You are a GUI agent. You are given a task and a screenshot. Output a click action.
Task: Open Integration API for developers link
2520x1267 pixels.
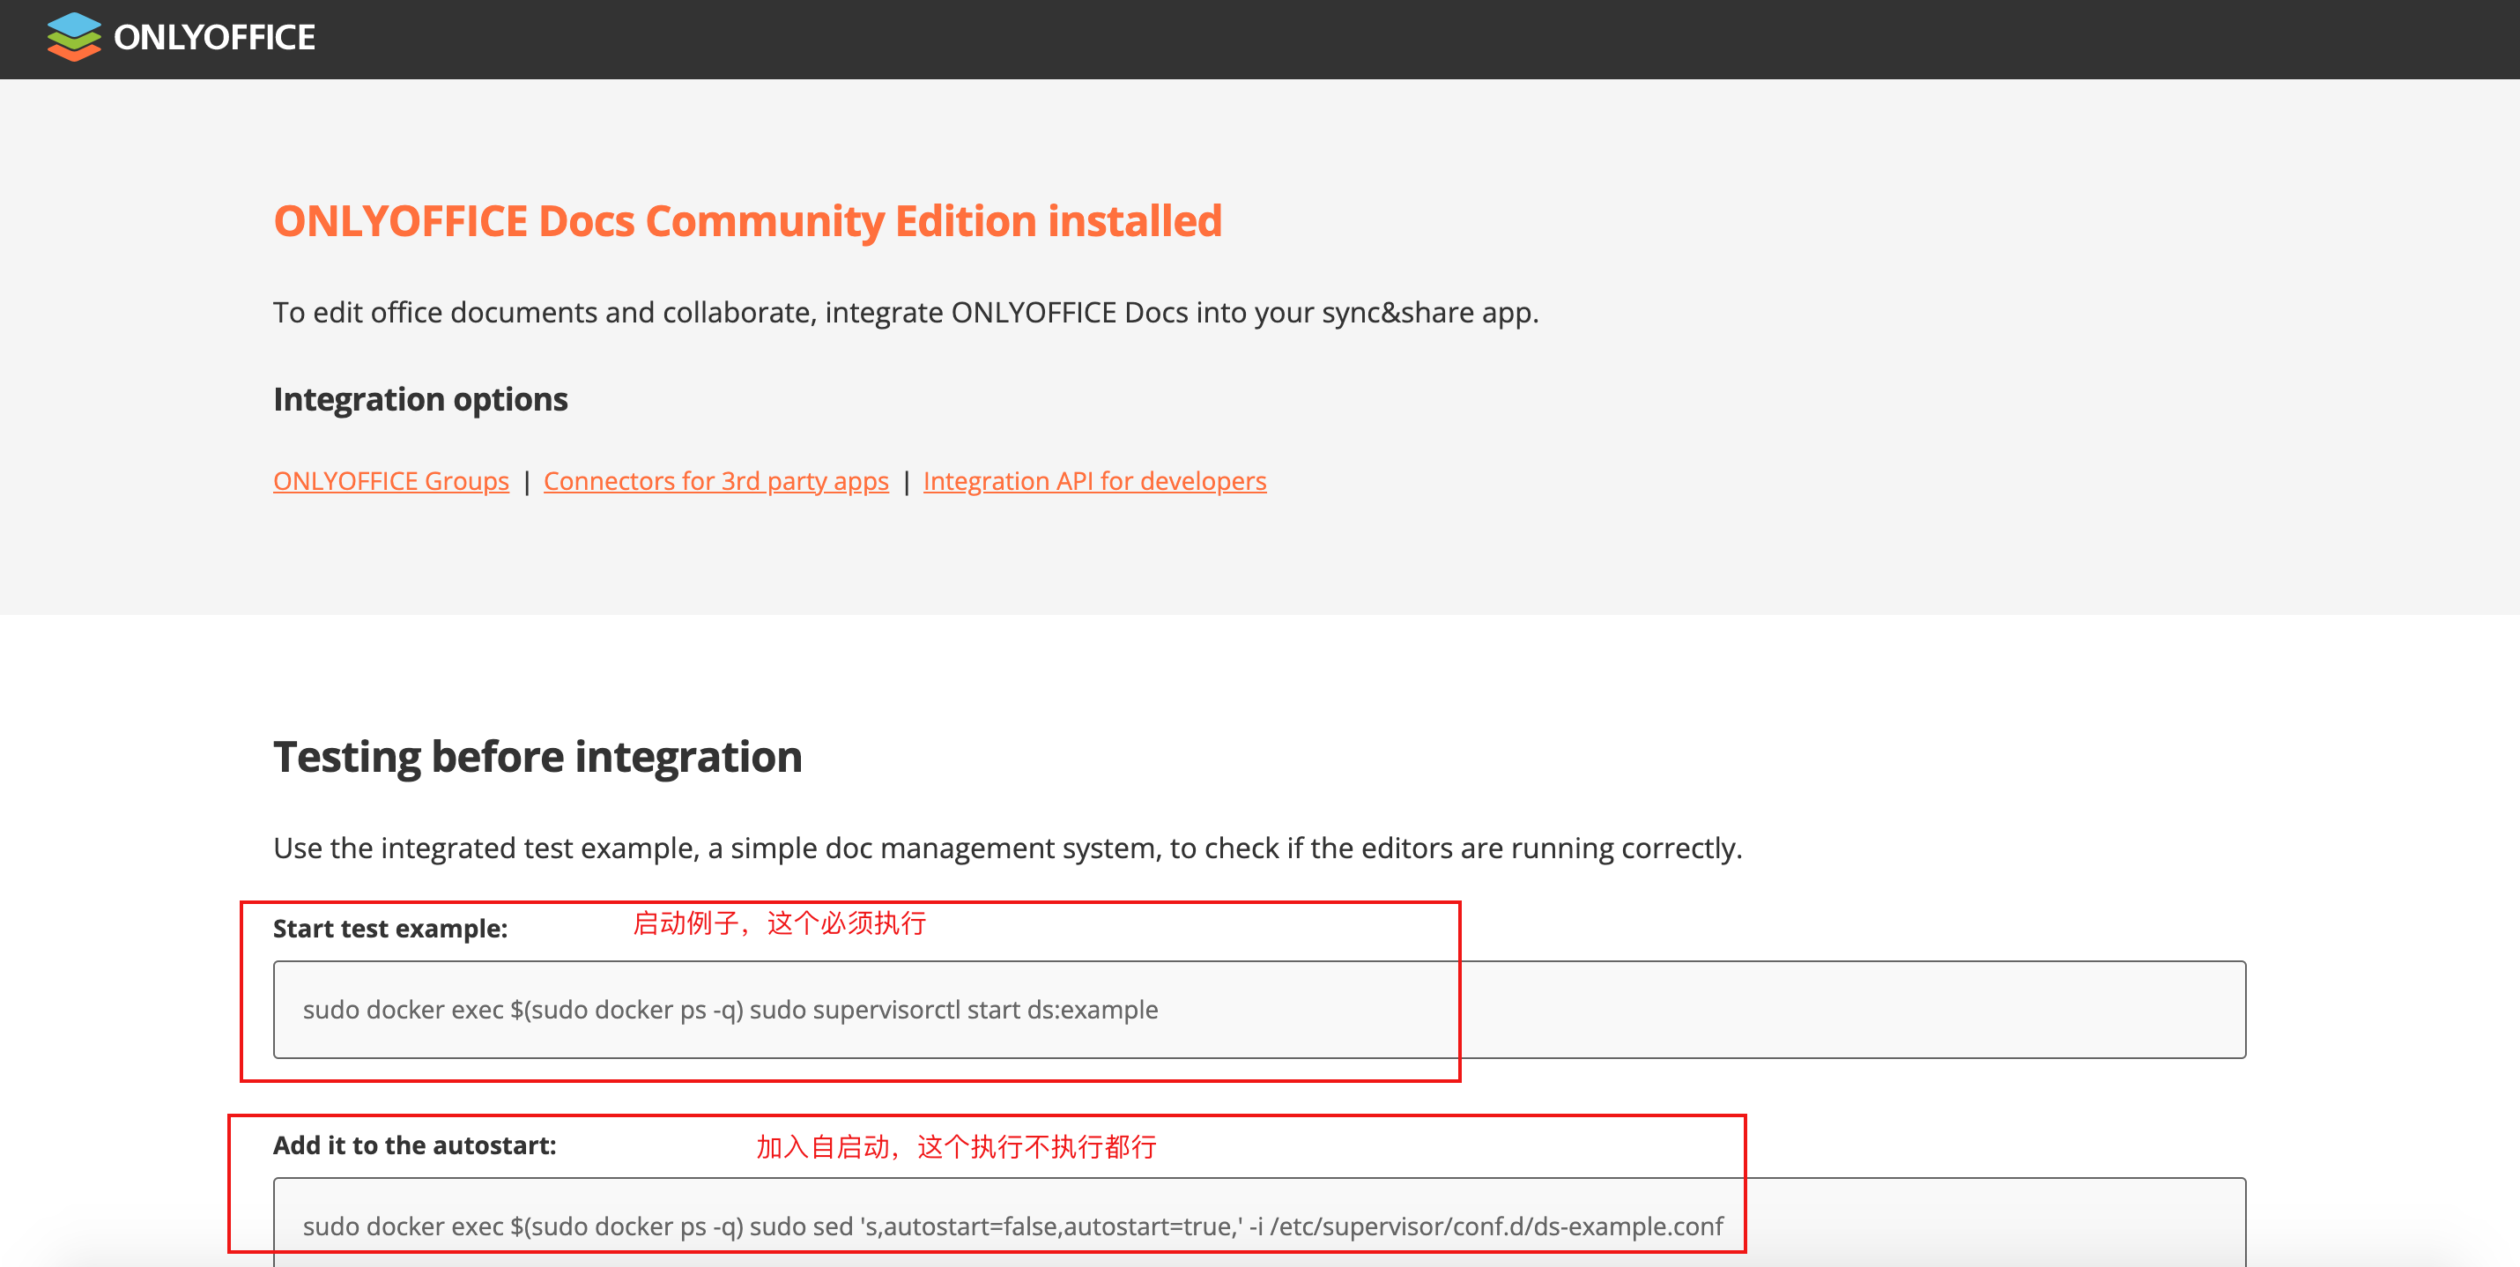coord(1093,481)
